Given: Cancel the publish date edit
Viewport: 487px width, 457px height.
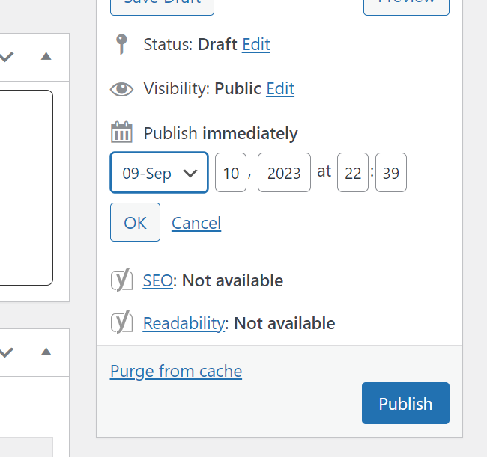Looking at the screenshot, I should [196, 223].
